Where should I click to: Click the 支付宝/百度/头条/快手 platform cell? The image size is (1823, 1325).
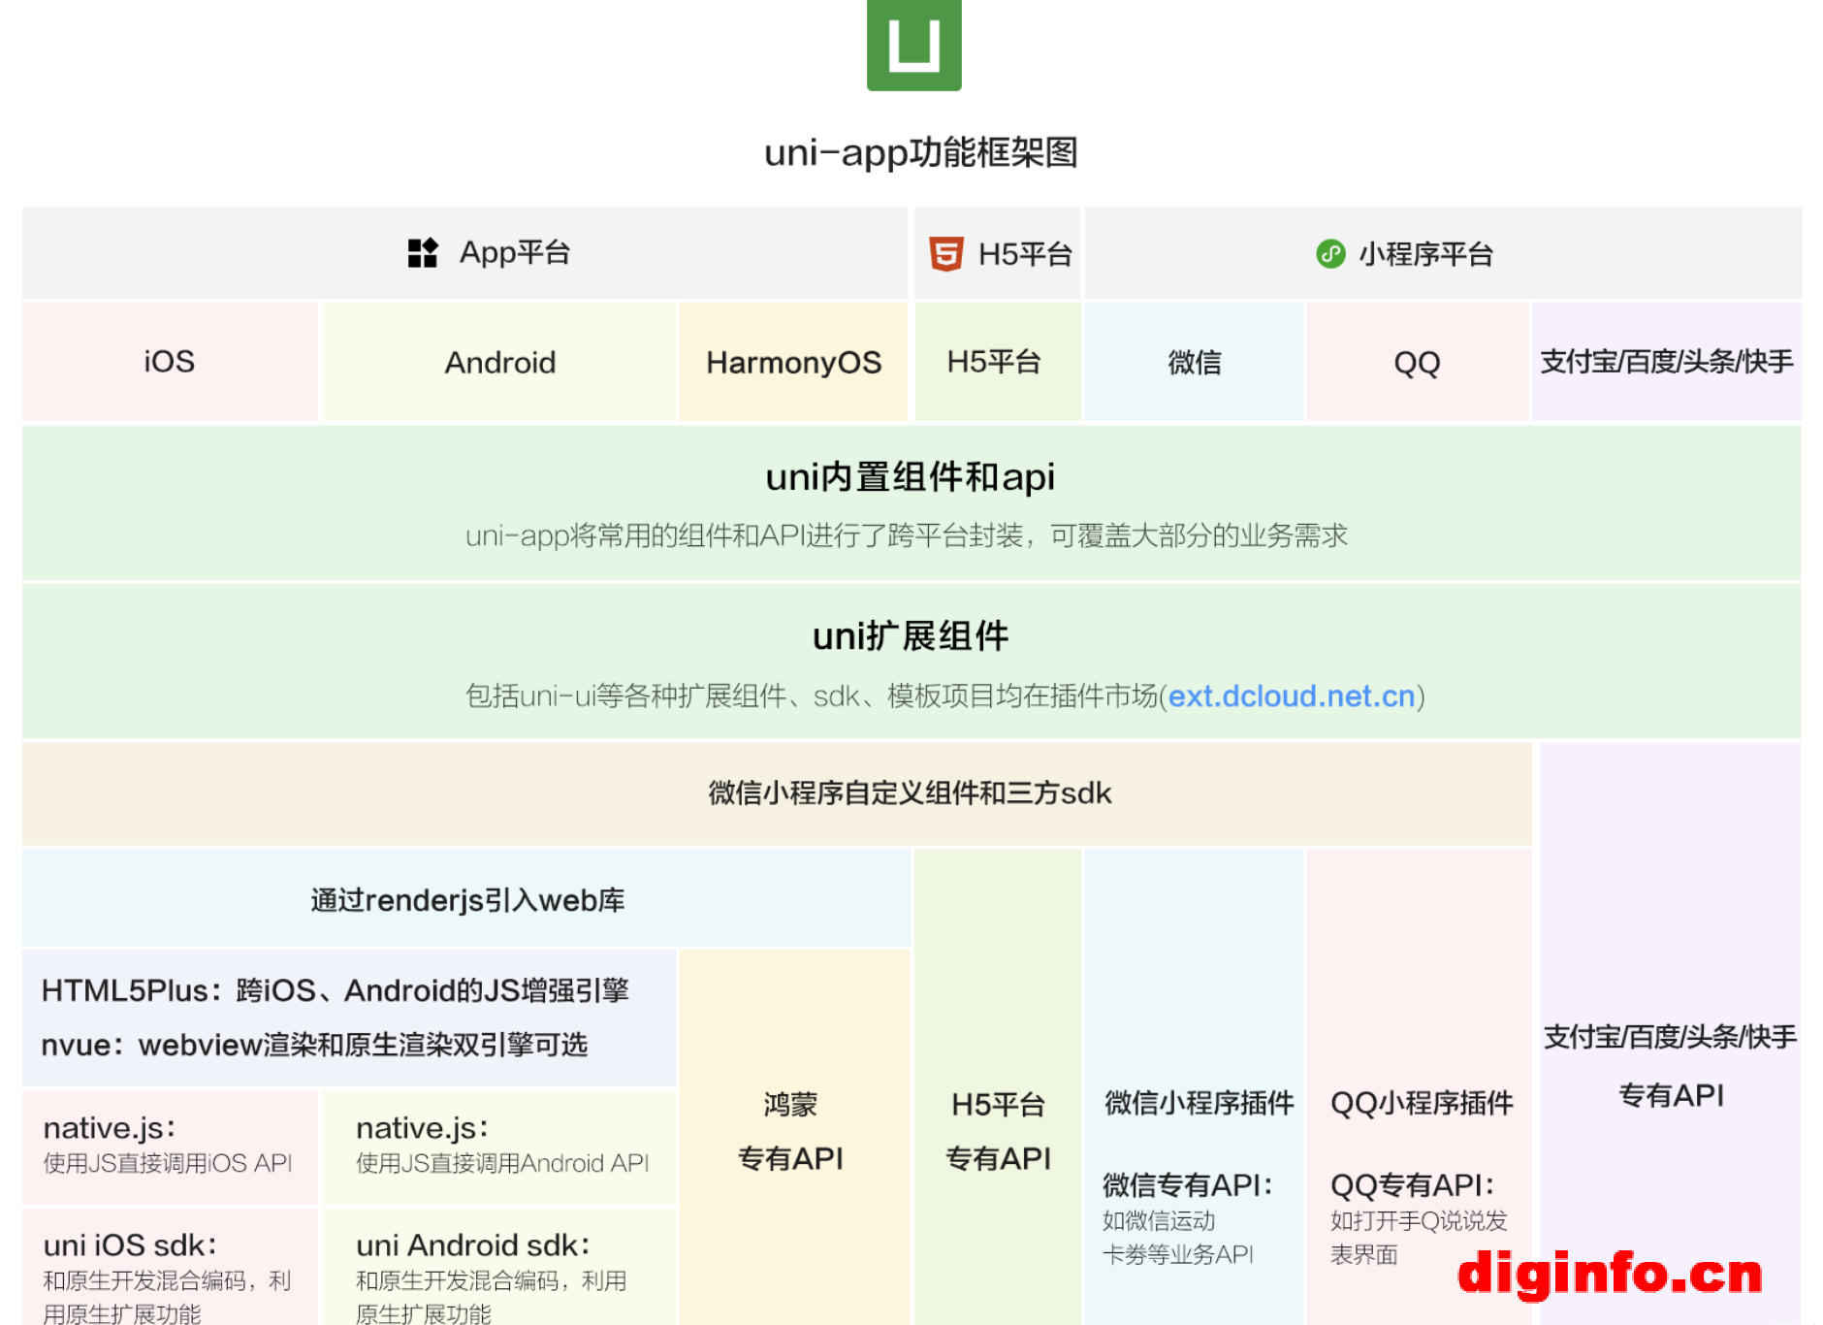(x=1667, y=362)
